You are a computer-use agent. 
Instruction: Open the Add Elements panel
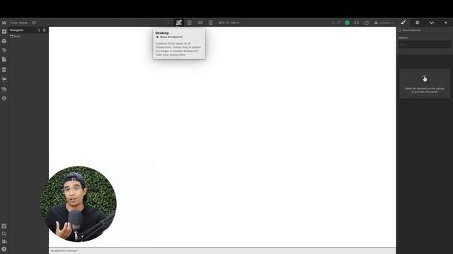[4, 32]
